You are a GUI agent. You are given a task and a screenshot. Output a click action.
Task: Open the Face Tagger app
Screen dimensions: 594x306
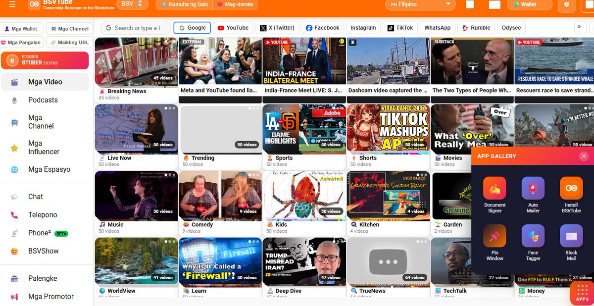click(533, 236)
